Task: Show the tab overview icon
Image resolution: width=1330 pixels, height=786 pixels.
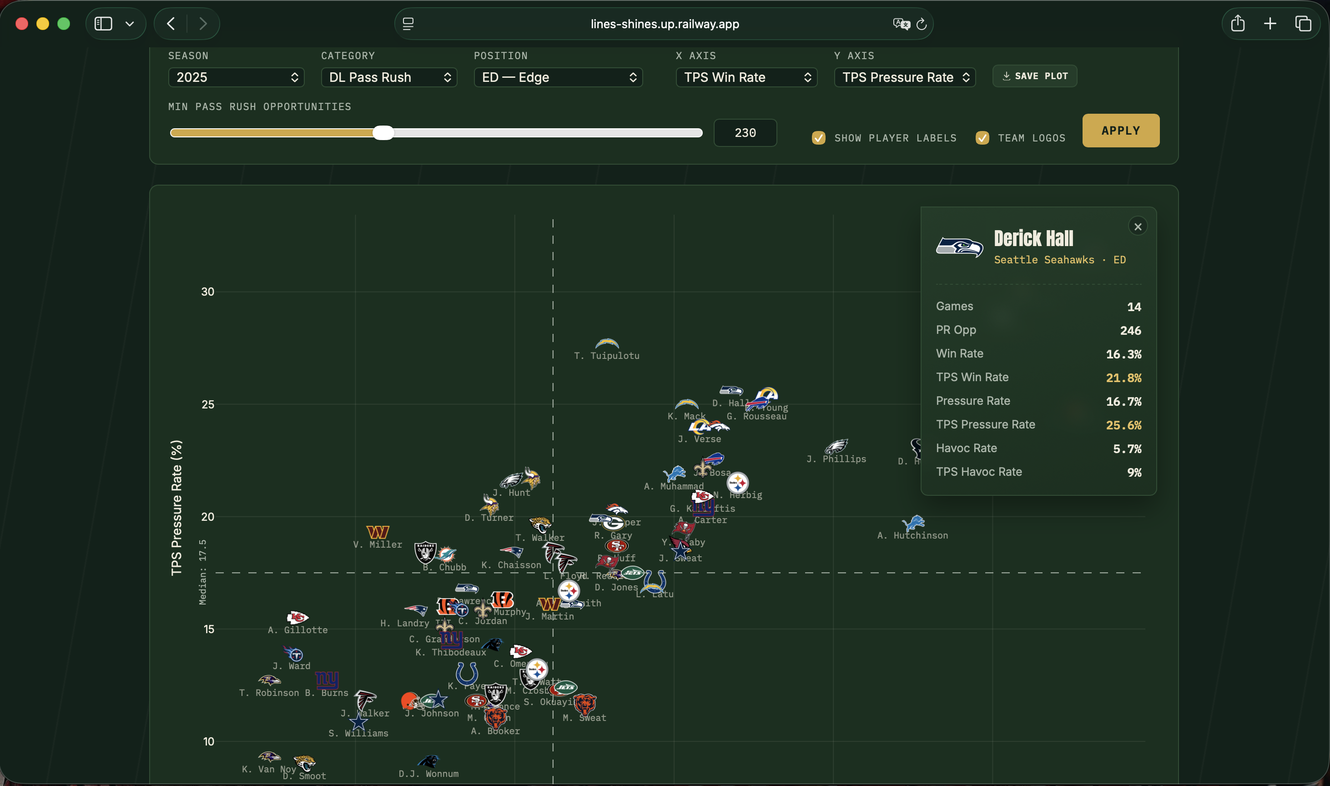Action: [x=1303, y=24]
